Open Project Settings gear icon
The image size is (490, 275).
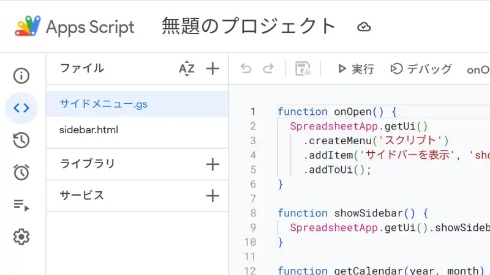click(x=21, y=237)
